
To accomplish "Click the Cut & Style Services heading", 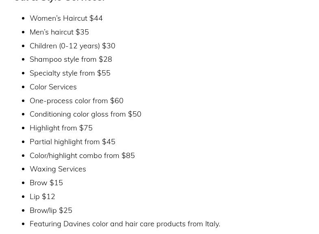I will click(60, 1).
